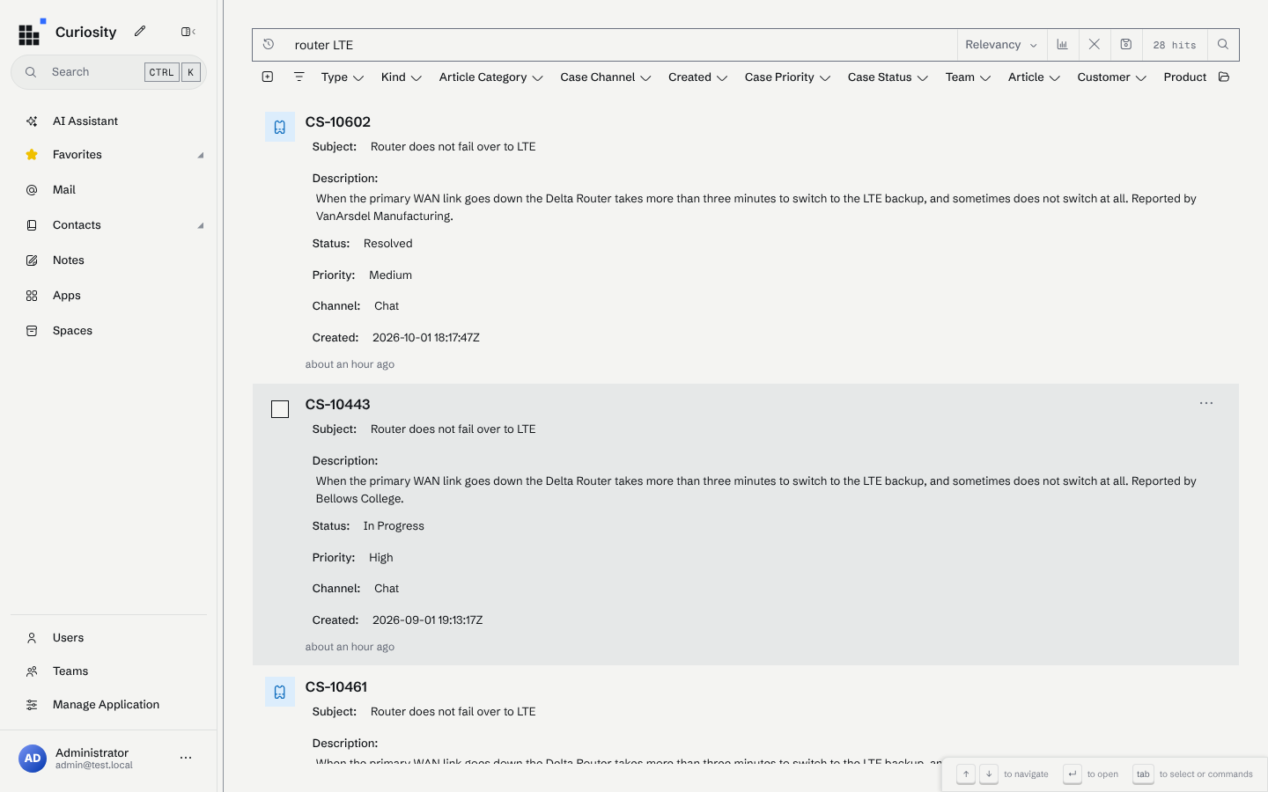
Task: Expand the Favorites section arrow
Action: [201, 155]
